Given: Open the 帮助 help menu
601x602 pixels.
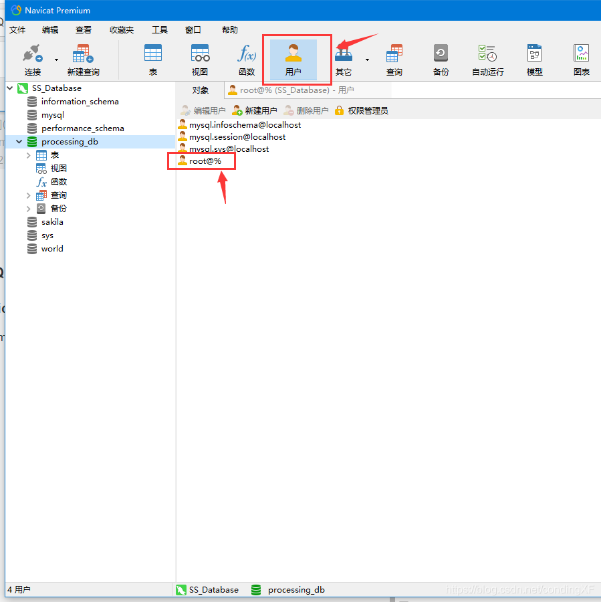Looking at the screenshot, I should pyautogui.click(x=230, y=30).
